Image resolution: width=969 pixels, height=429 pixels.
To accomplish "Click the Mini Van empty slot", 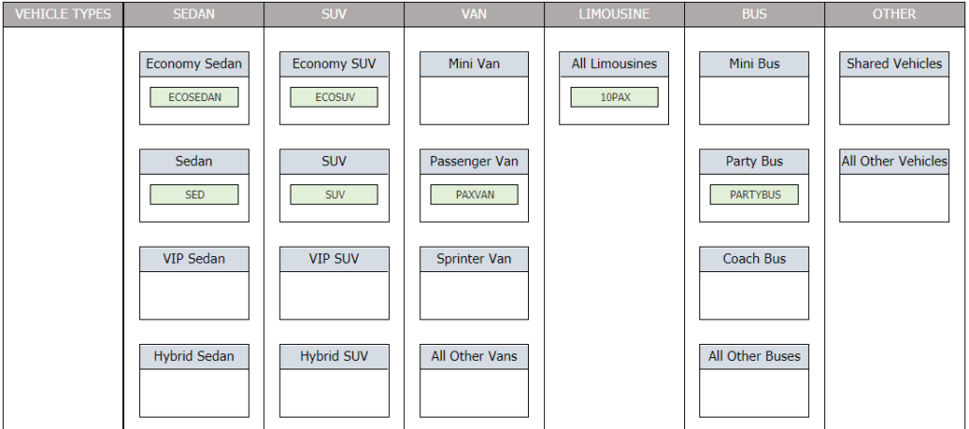I will coord(474,100).
